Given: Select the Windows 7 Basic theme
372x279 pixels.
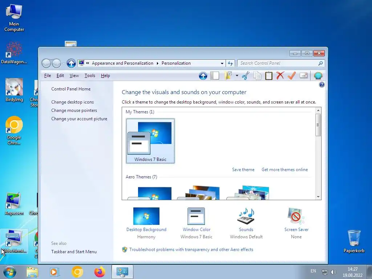Looking at the screenshot, I should tap(150, 141).
